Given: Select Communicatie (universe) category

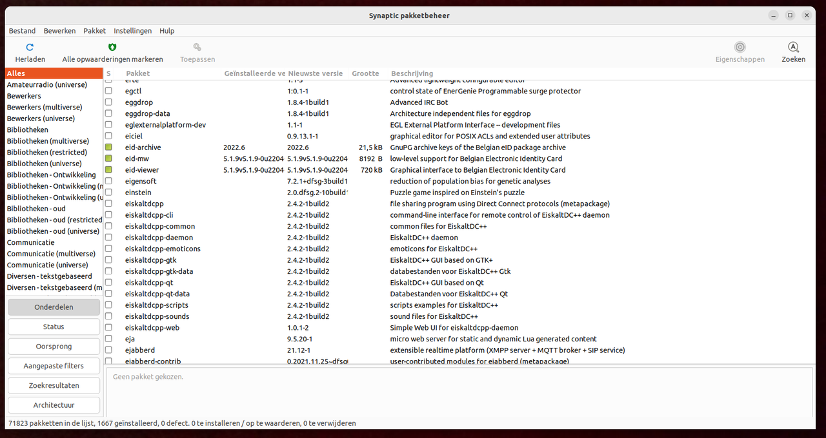Looking at the screenshot, I should click(54, 265).
